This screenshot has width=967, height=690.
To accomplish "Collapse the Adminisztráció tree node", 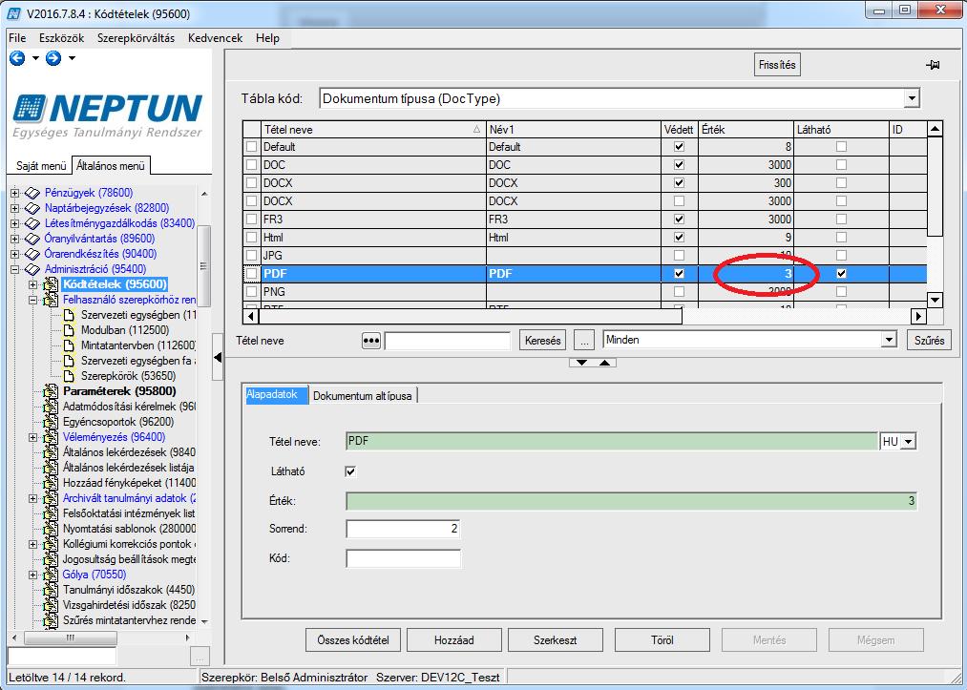I will click(x=15, y=269).
